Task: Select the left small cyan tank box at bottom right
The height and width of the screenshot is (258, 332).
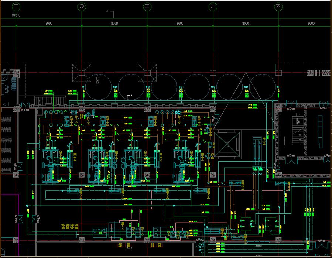Action: 246,224
